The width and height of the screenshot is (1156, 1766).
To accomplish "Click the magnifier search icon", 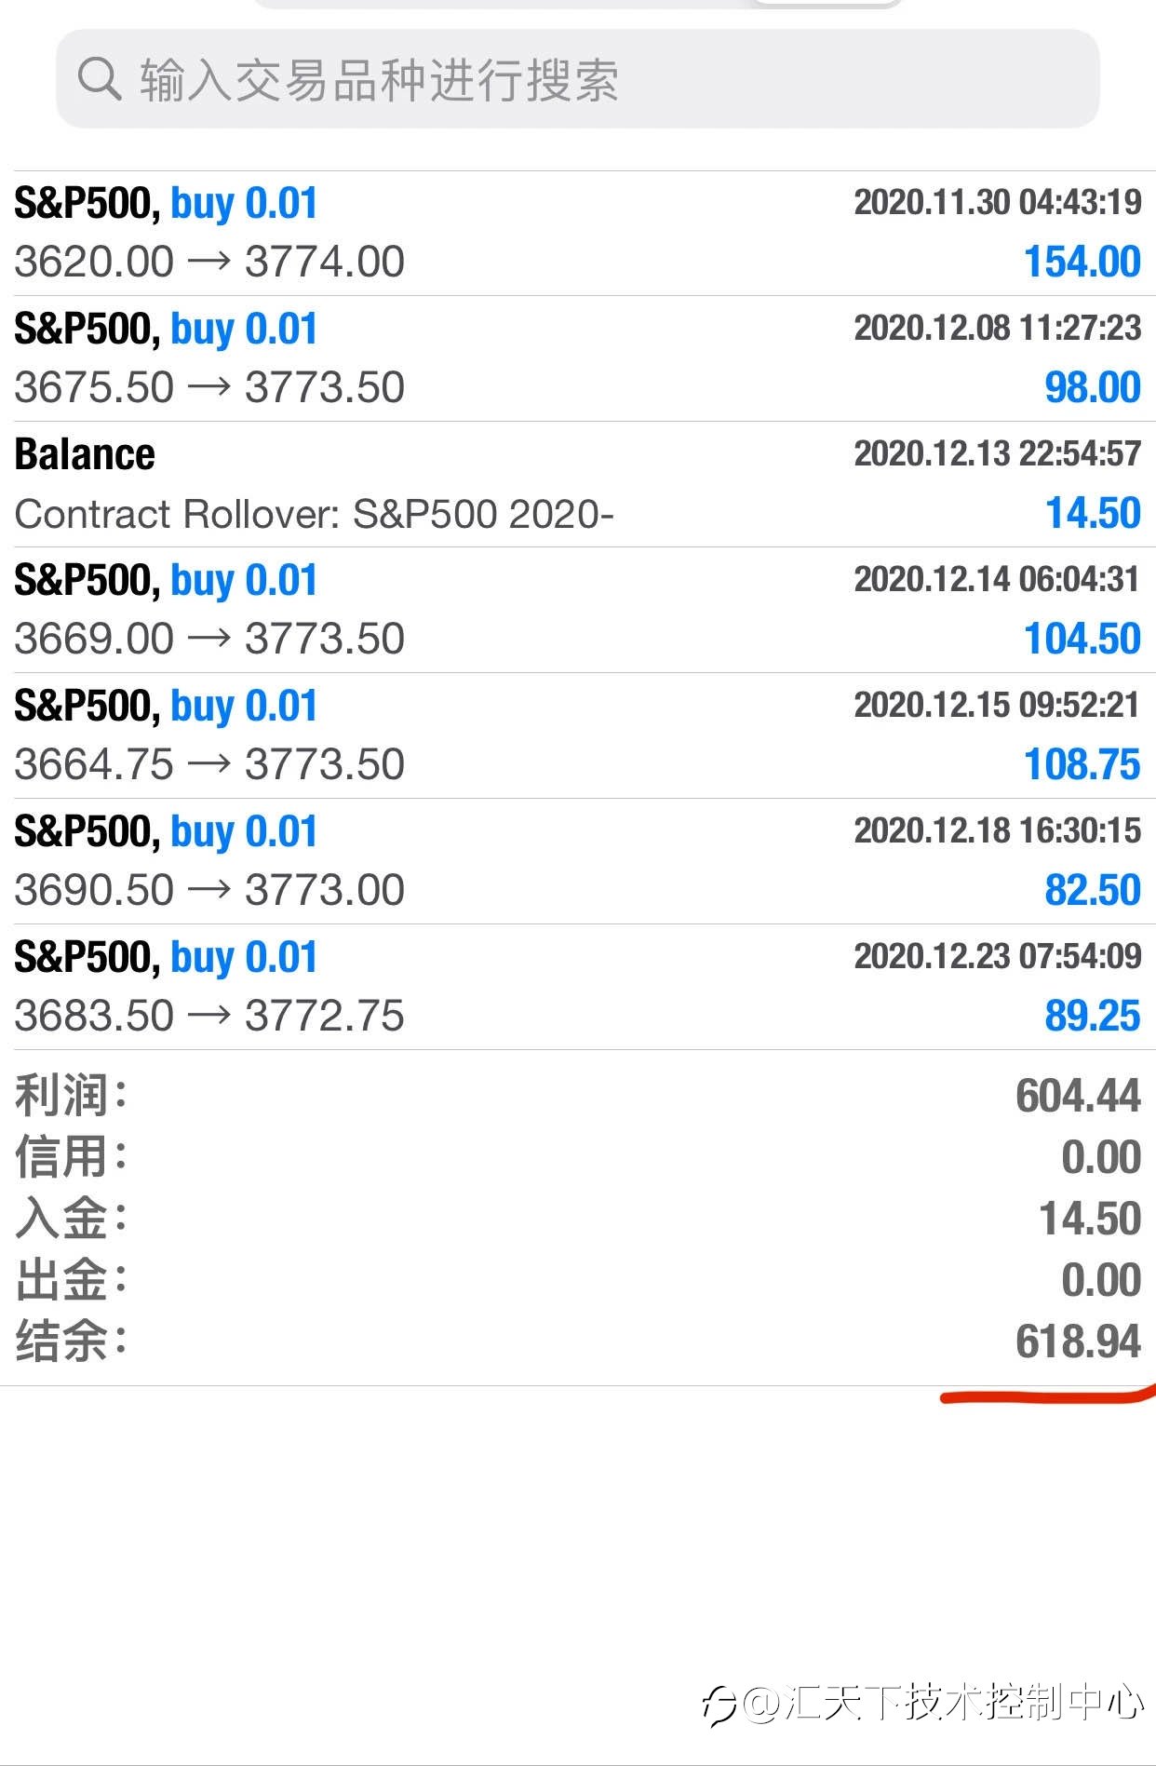I will coord(100,78).
